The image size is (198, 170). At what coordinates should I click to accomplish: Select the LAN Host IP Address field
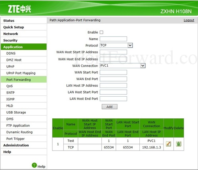point(113,86)
